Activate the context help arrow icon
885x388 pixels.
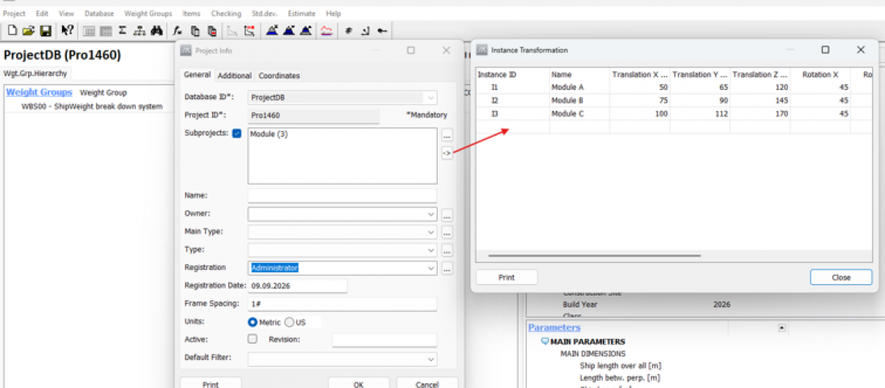[67, 31]
